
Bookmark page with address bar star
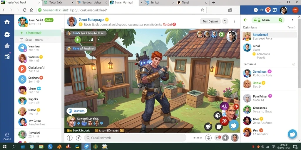click(202, 10)
